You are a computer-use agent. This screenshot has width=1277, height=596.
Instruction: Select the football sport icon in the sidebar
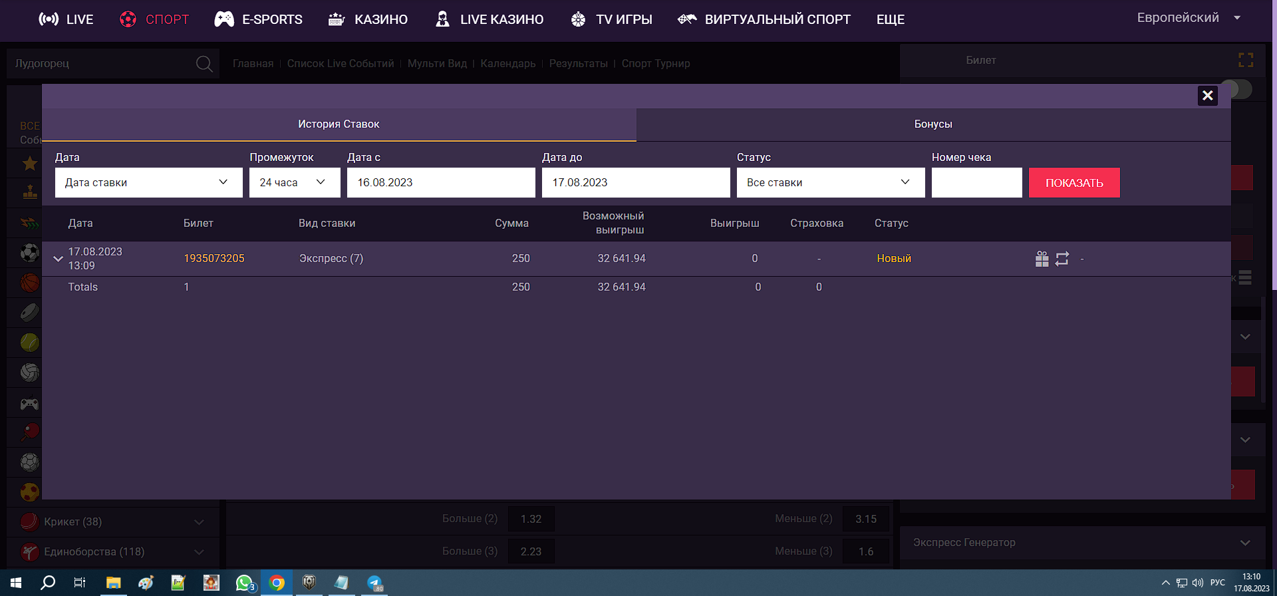(29, 253)
